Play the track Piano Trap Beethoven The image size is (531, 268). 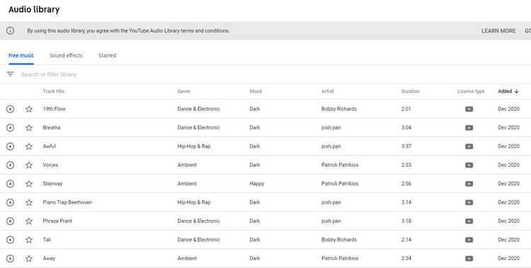(x=10, y=202)
